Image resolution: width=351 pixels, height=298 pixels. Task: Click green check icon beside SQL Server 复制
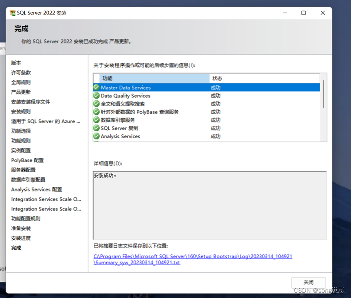tap(97, 128)
